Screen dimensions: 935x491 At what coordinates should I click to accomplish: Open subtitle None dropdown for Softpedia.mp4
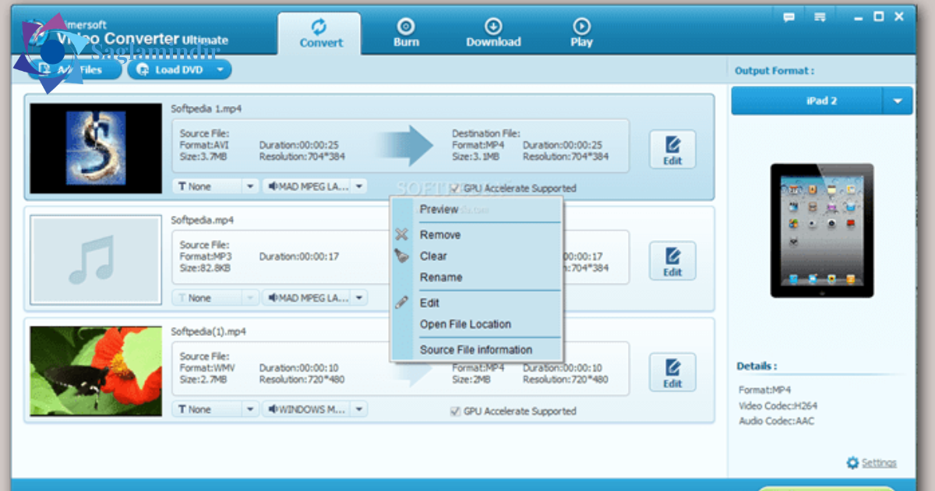tap(215, 298)
